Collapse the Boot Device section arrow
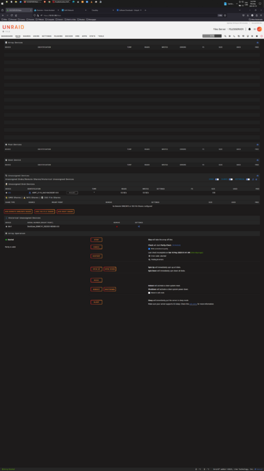Image resolution: width=264 pixels, height=471 pixels. point(257,160)
